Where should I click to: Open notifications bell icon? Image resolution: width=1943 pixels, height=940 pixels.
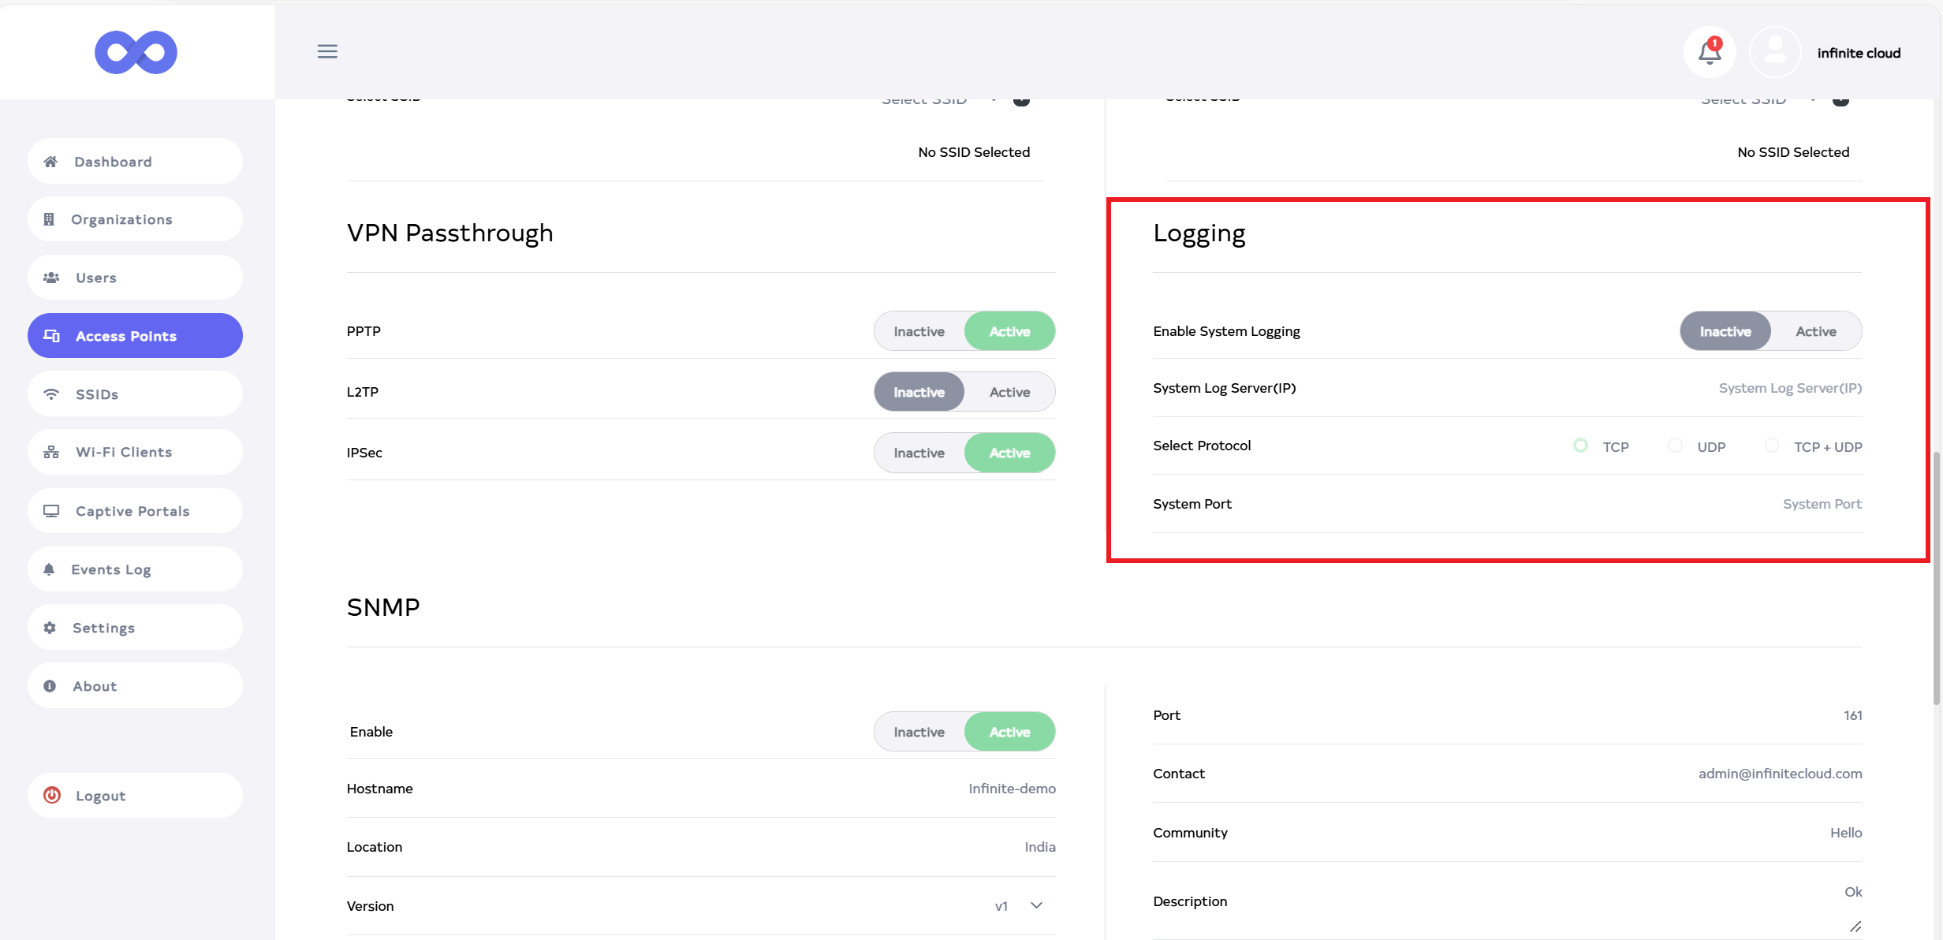(x=1709, y=53)
